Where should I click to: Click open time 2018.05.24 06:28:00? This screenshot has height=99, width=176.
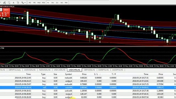tap(23, 94)
